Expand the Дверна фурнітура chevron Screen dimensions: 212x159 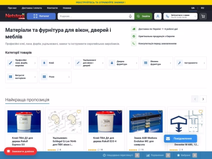coord(136,63)
